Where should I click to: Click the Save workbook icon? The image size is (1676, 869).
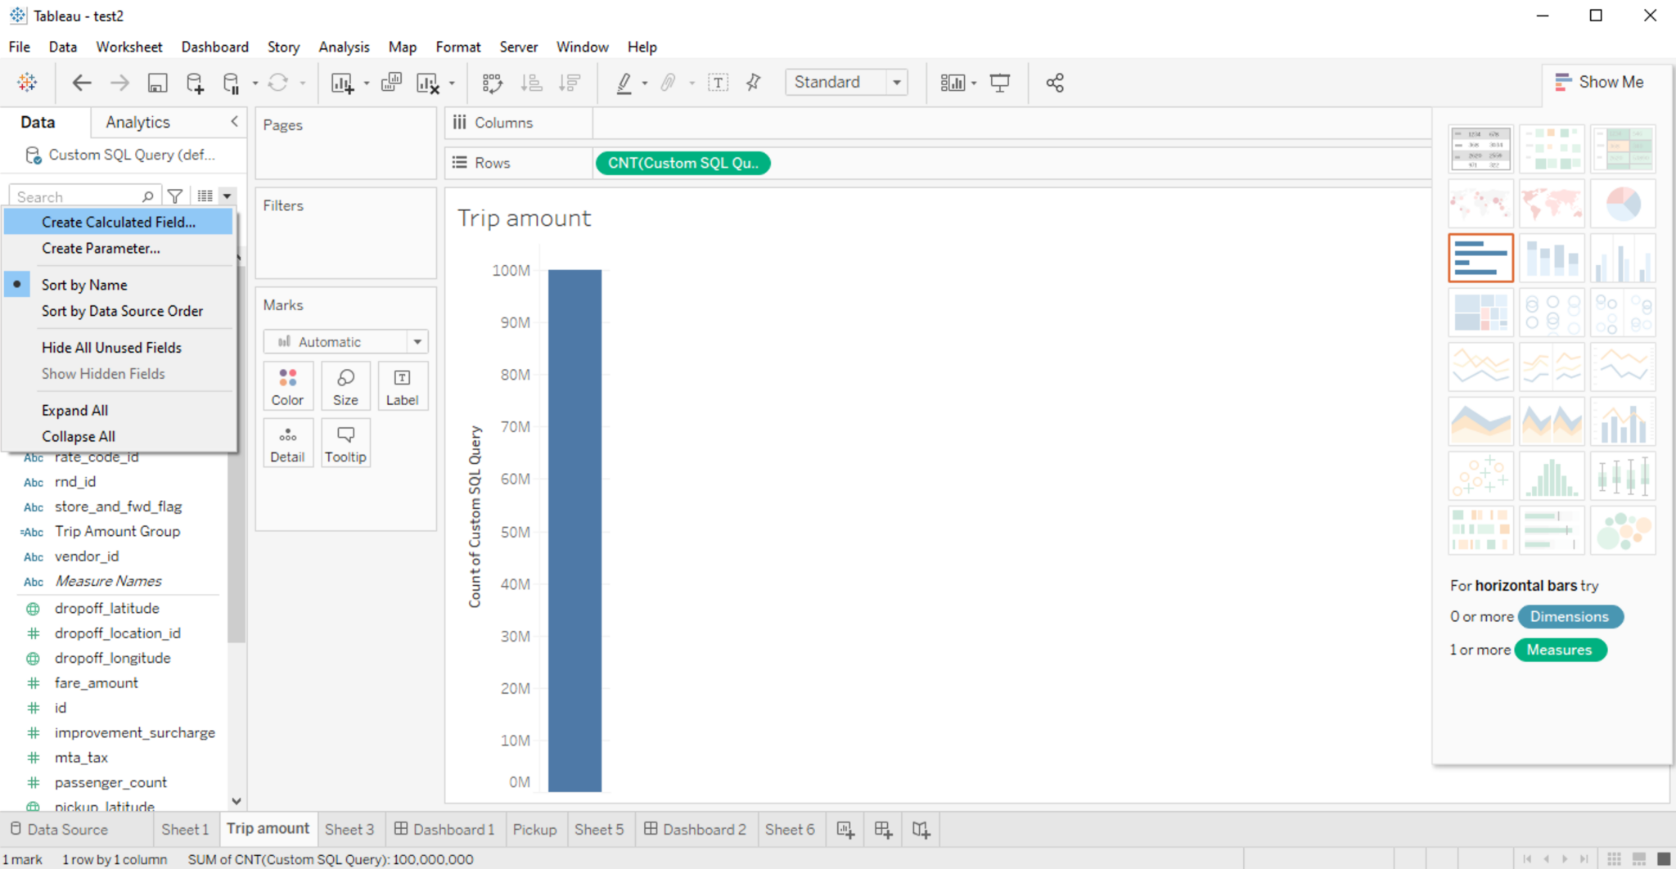click(x=157, y=83)
